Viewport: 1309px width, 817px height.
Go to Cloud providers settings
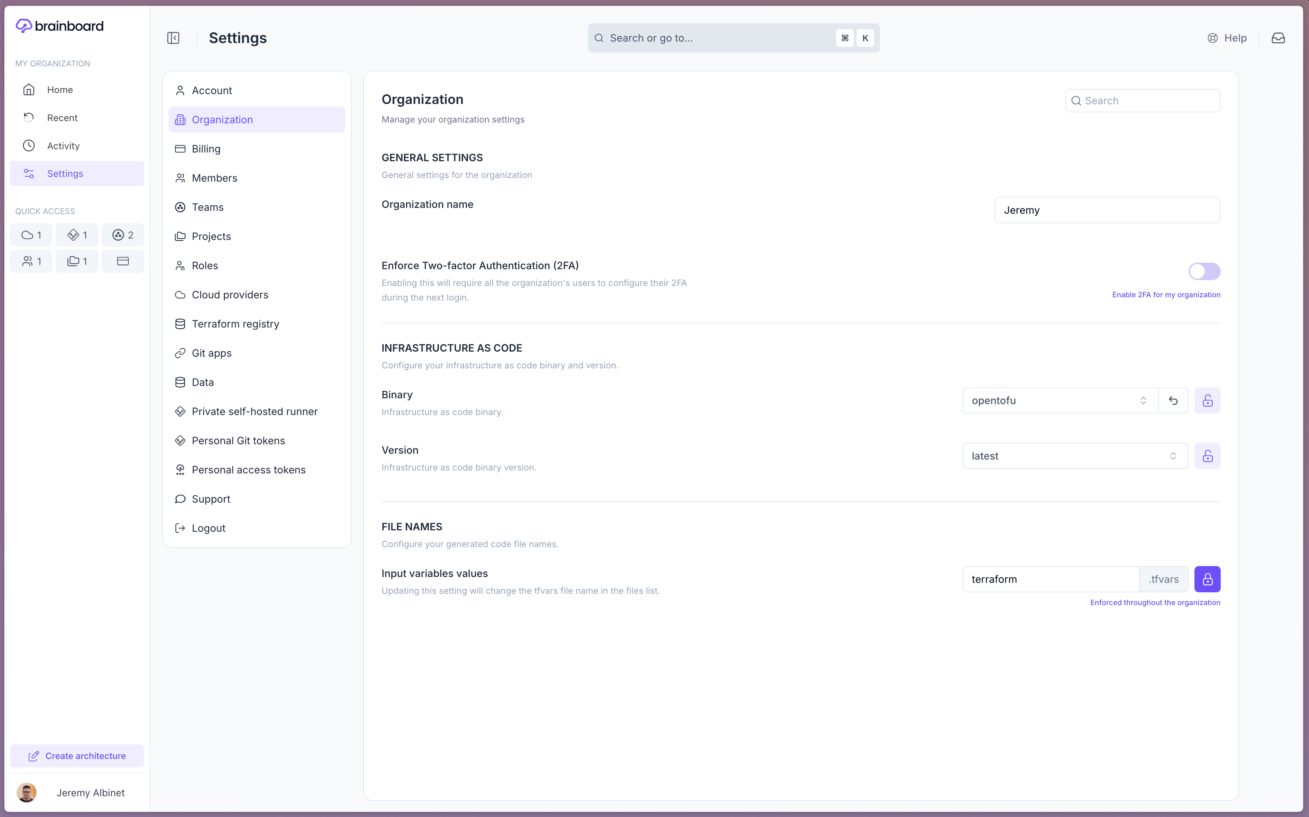[x=230, y=294]
